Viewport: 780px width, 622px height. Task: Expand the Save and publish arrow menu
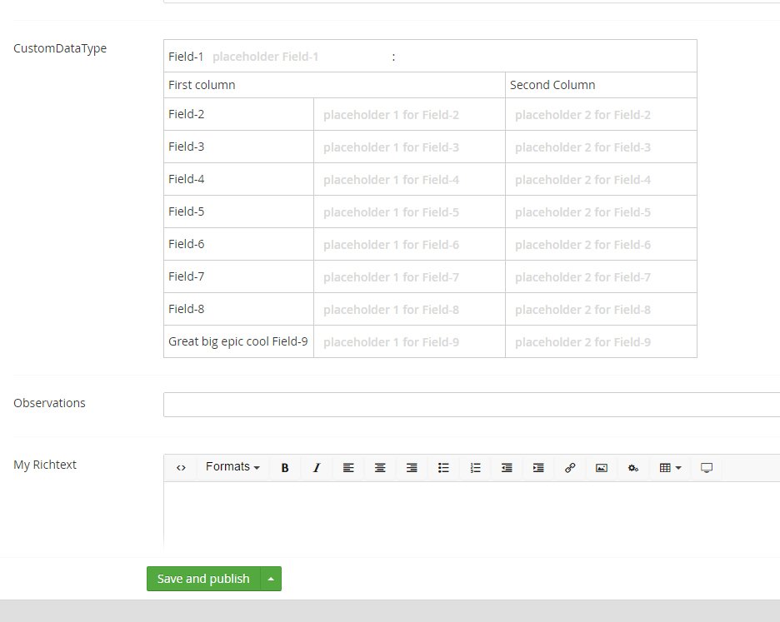271,579
